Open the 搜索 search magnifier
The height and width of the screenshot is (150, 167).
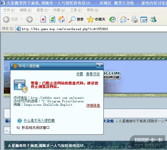point(76,19)
